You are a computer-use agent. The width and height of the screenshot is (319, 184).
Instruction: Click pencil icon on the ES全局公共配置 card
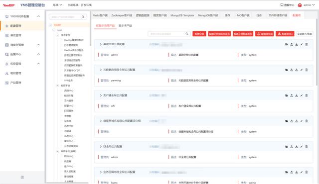[302, 147]
